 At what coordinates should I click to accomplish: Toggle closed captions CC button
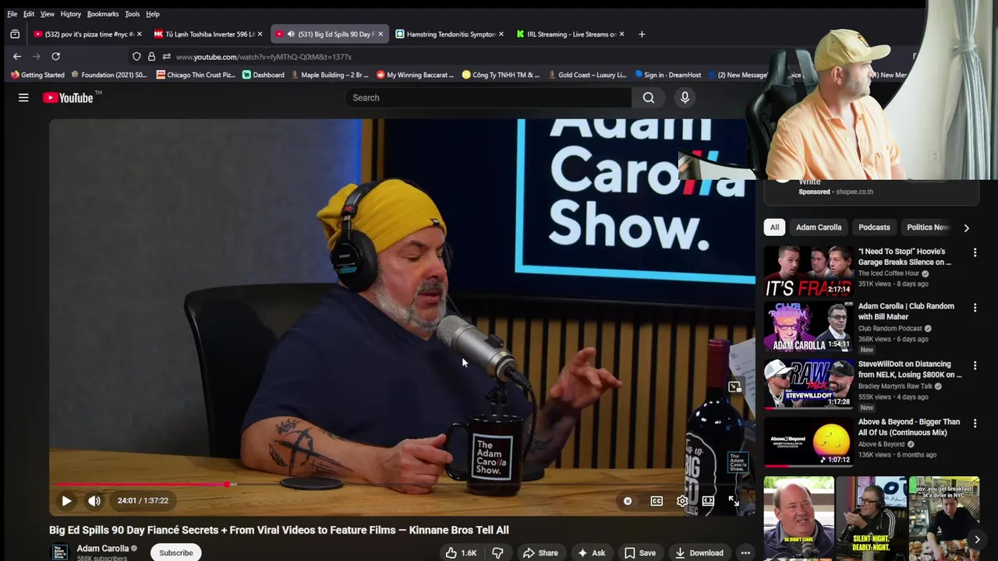click(656, 501)
